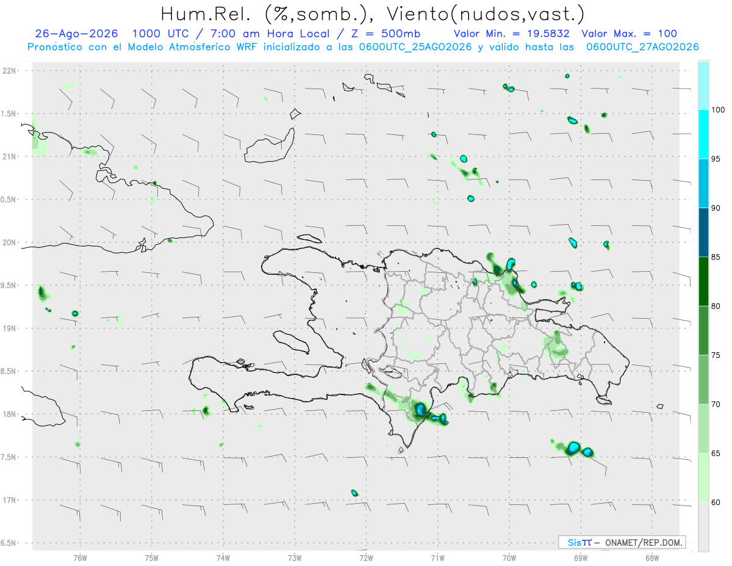
Task: Click the legend value '70'
Action: click(x=716, y=404)
